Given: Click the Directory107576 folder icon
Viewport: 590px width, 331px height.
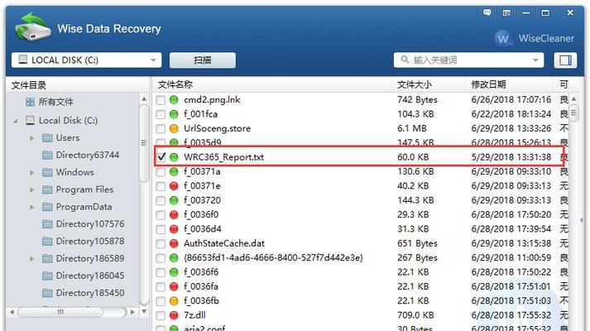Looking at the screenshot, I should 47,224.
